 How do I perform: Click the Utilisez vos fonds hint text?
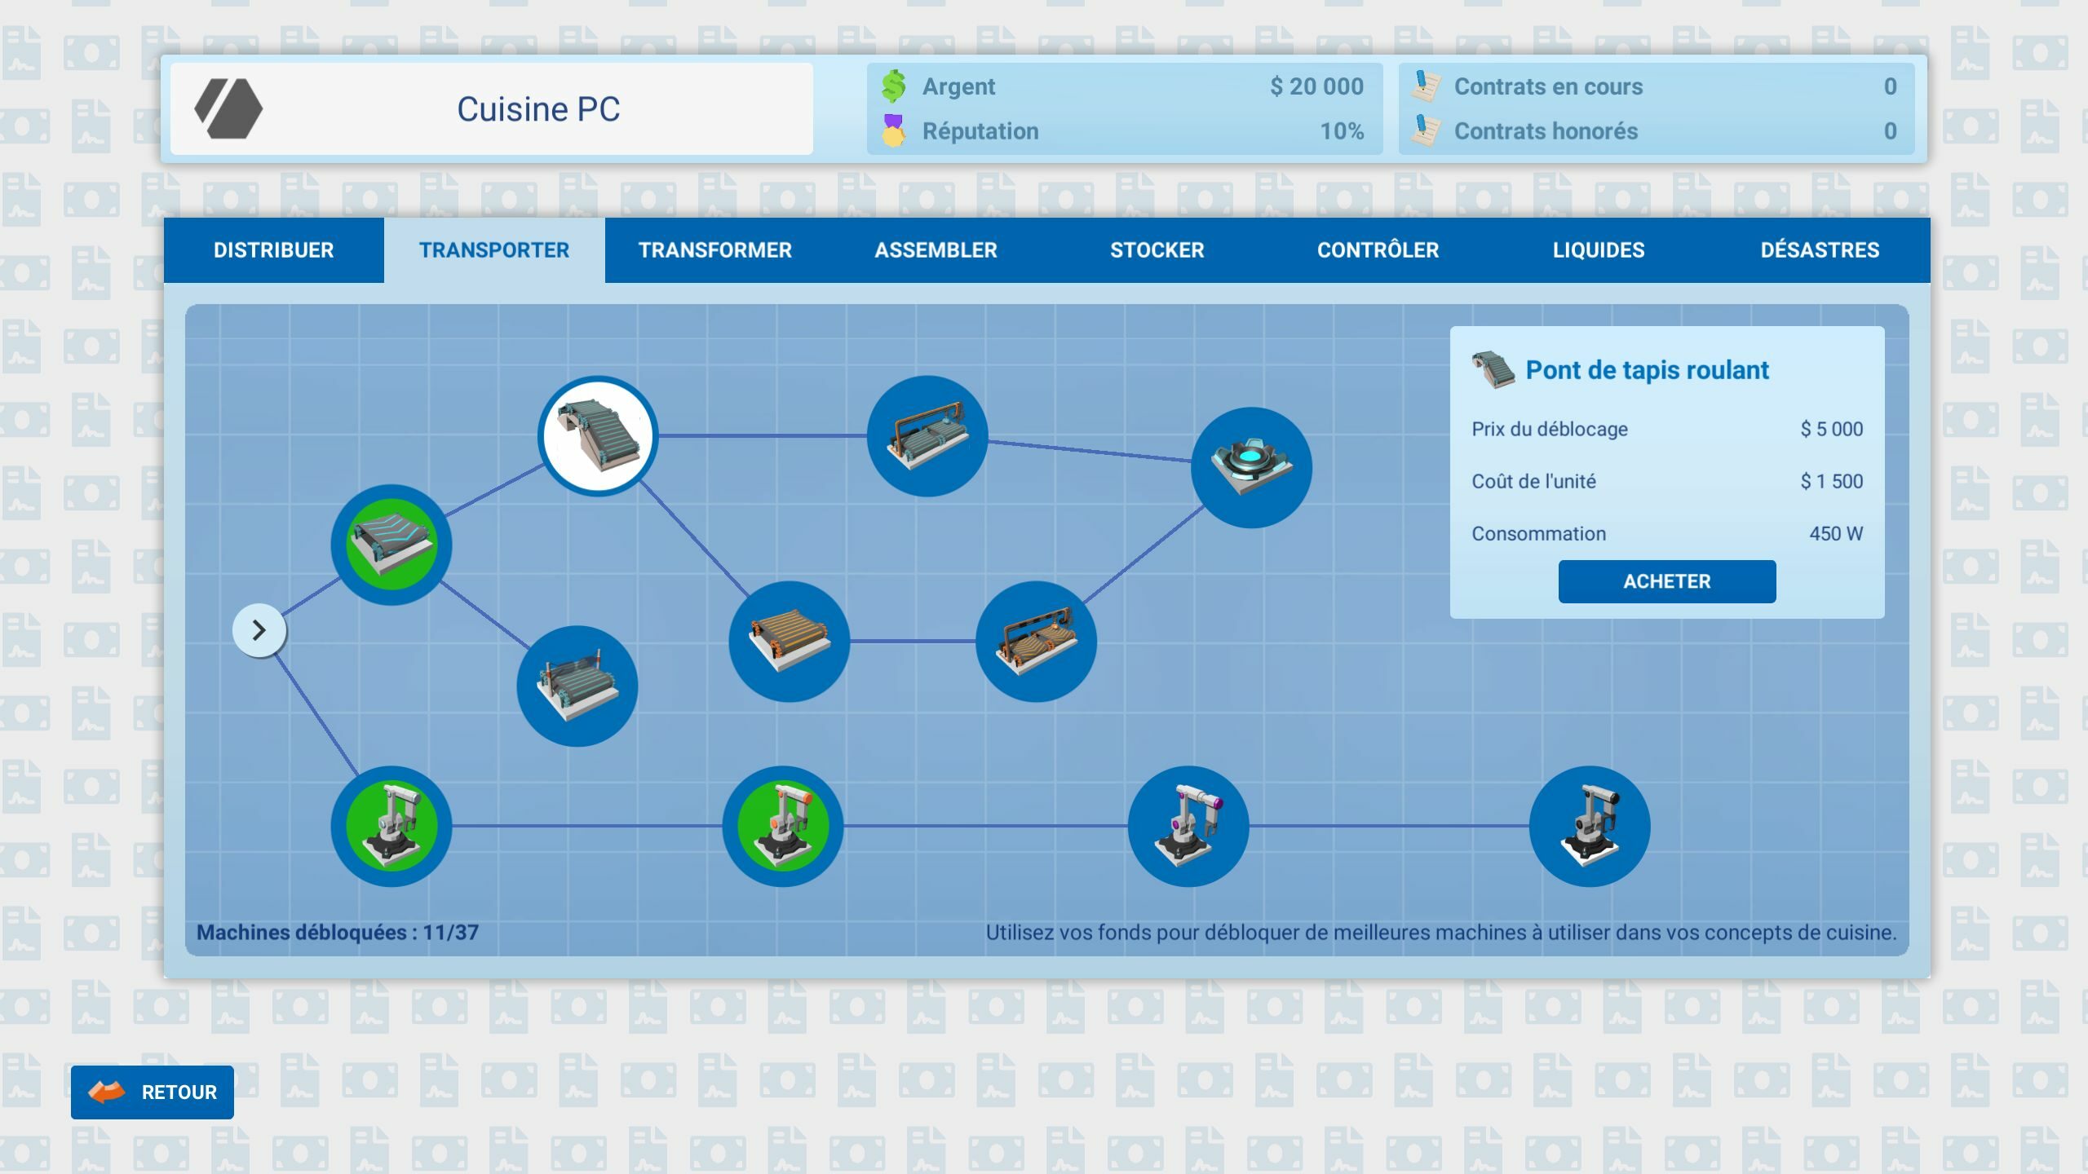tap(1441, 932)
